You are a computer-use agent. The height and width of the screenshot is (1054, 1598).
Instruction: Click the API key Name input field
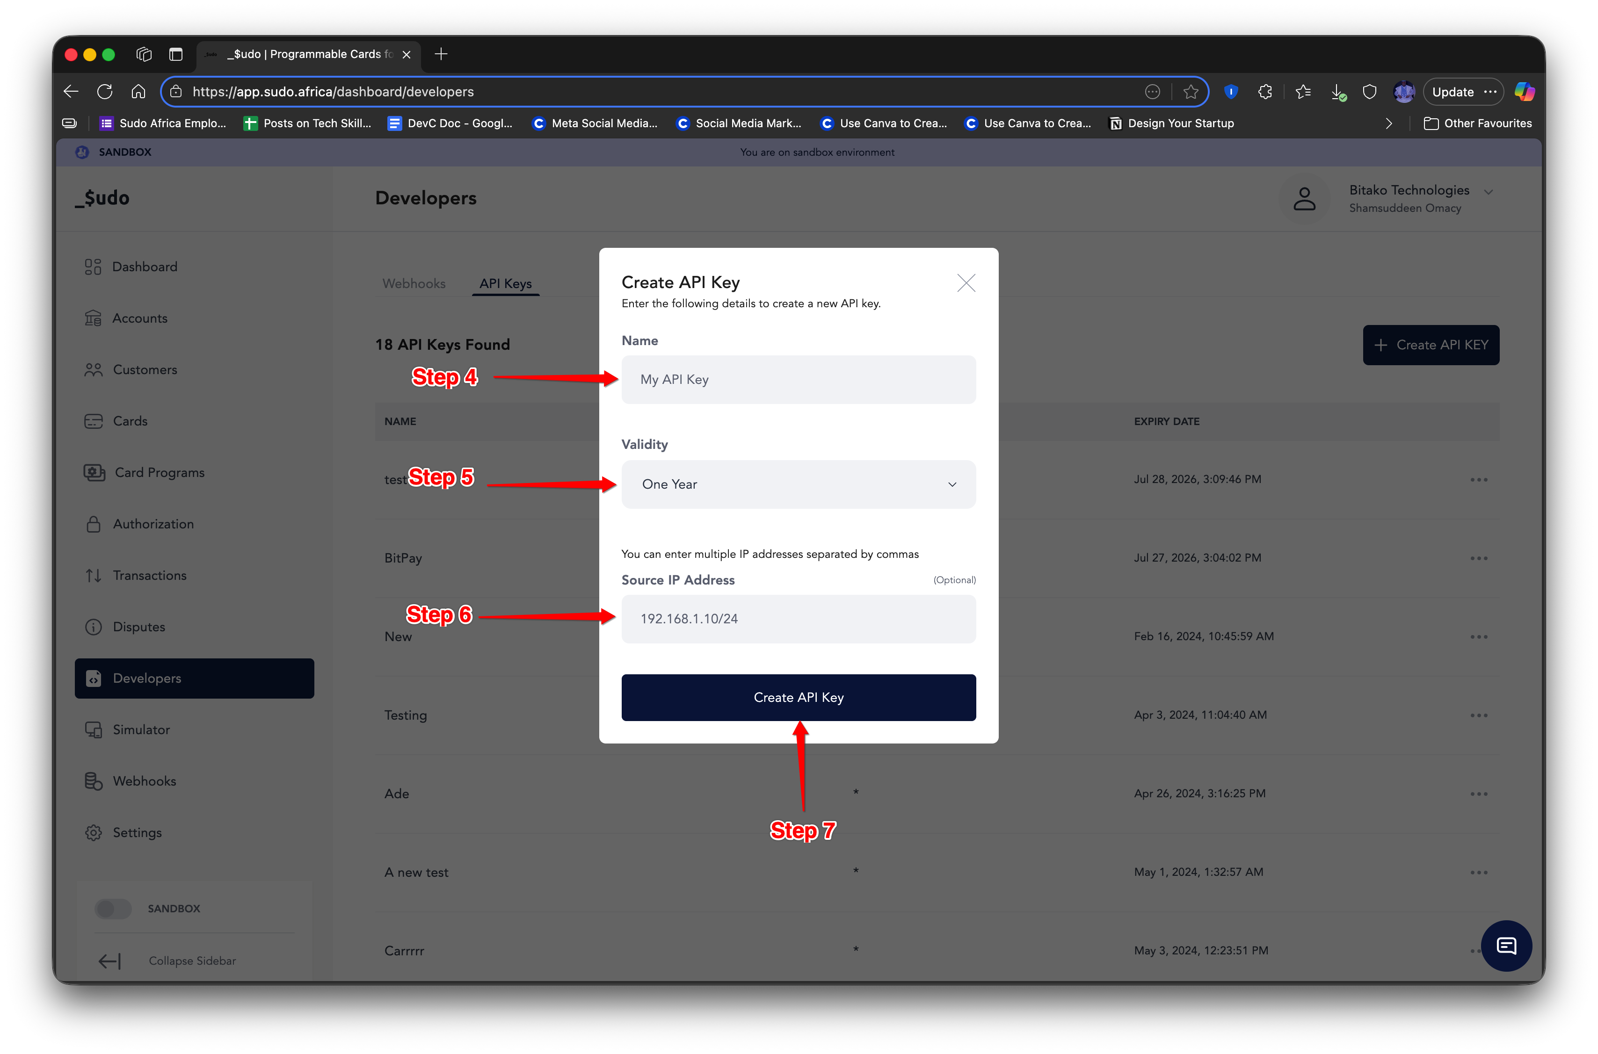[798, 380]
